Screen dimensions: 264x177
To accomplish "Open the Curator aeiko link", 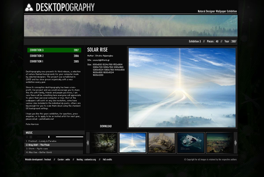I will 63,159.
